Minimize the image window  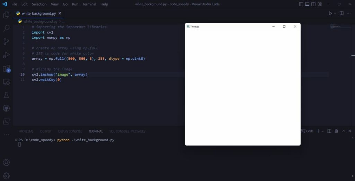click(x=273, y=26)
